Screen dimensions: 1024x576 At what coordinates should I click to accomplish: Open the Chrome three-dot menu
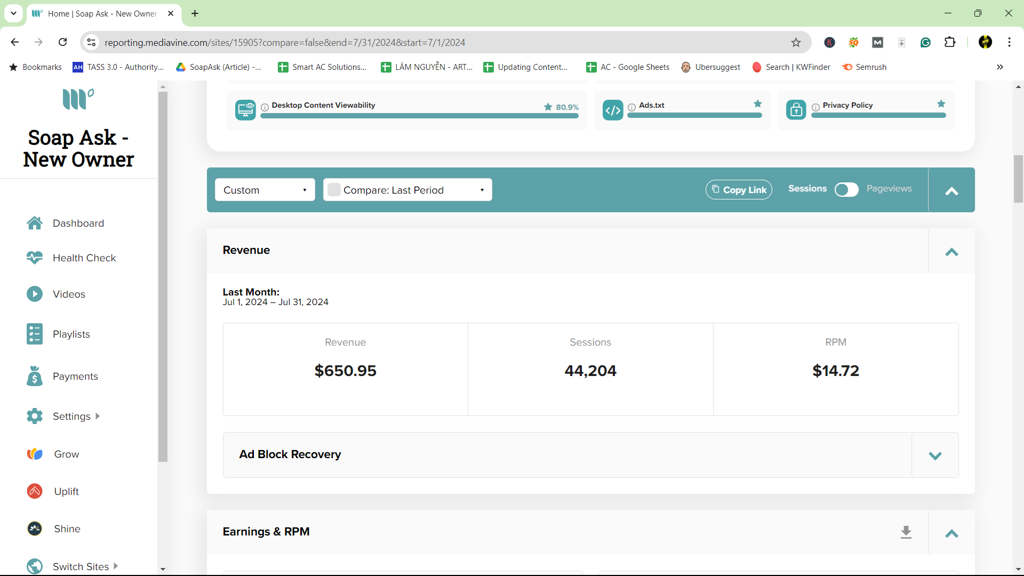tap(1009, 42)
